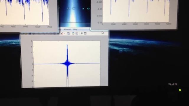Click the top-right figure window's plot area
189x106 pixels.
(136, 11)
